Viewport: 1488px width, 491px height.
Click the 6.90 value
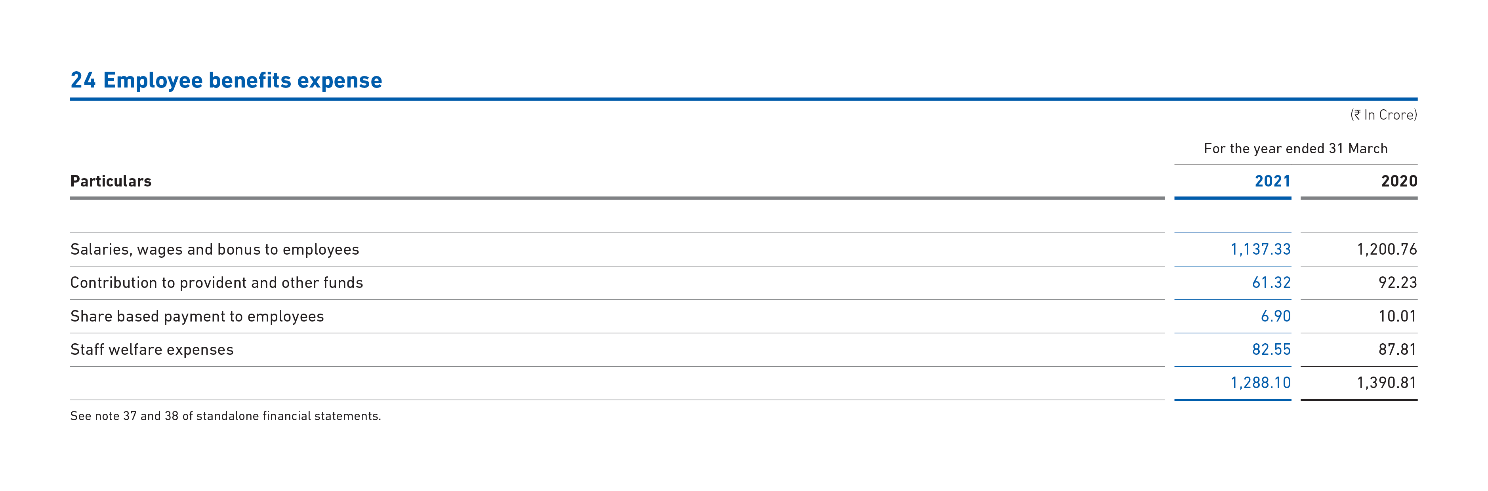[1275, 316]
